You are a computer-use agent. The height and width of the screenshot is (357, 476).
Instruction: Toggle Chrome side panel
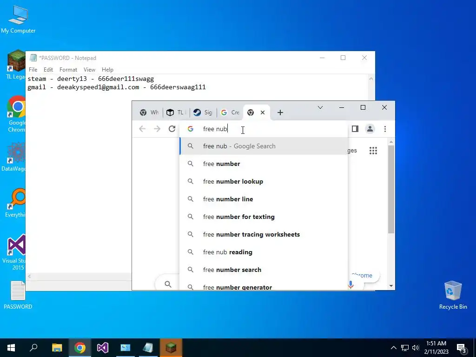355,129
